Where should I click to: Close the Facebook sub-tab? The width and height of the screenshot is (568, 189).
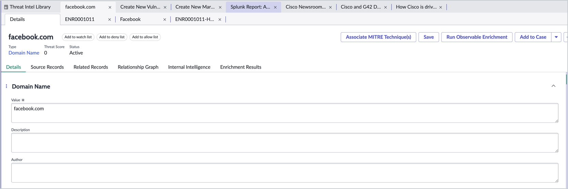[165, 20]
